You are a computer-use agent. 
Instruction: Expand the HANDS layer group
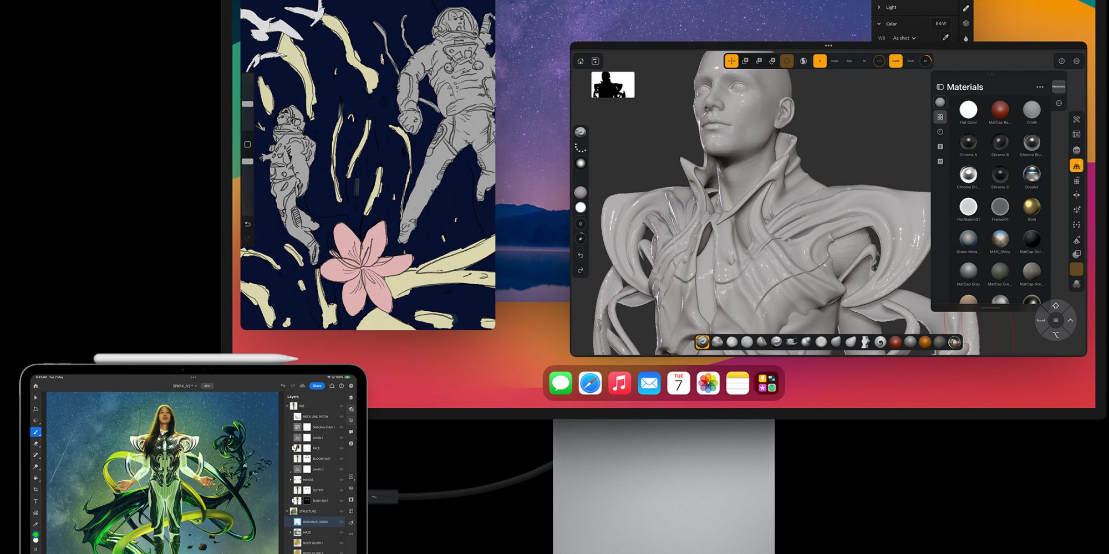point(291,480)
